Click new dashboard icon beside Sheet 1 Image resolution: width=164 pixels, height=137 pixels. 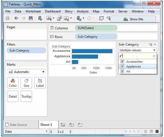(x=72, y=125)
